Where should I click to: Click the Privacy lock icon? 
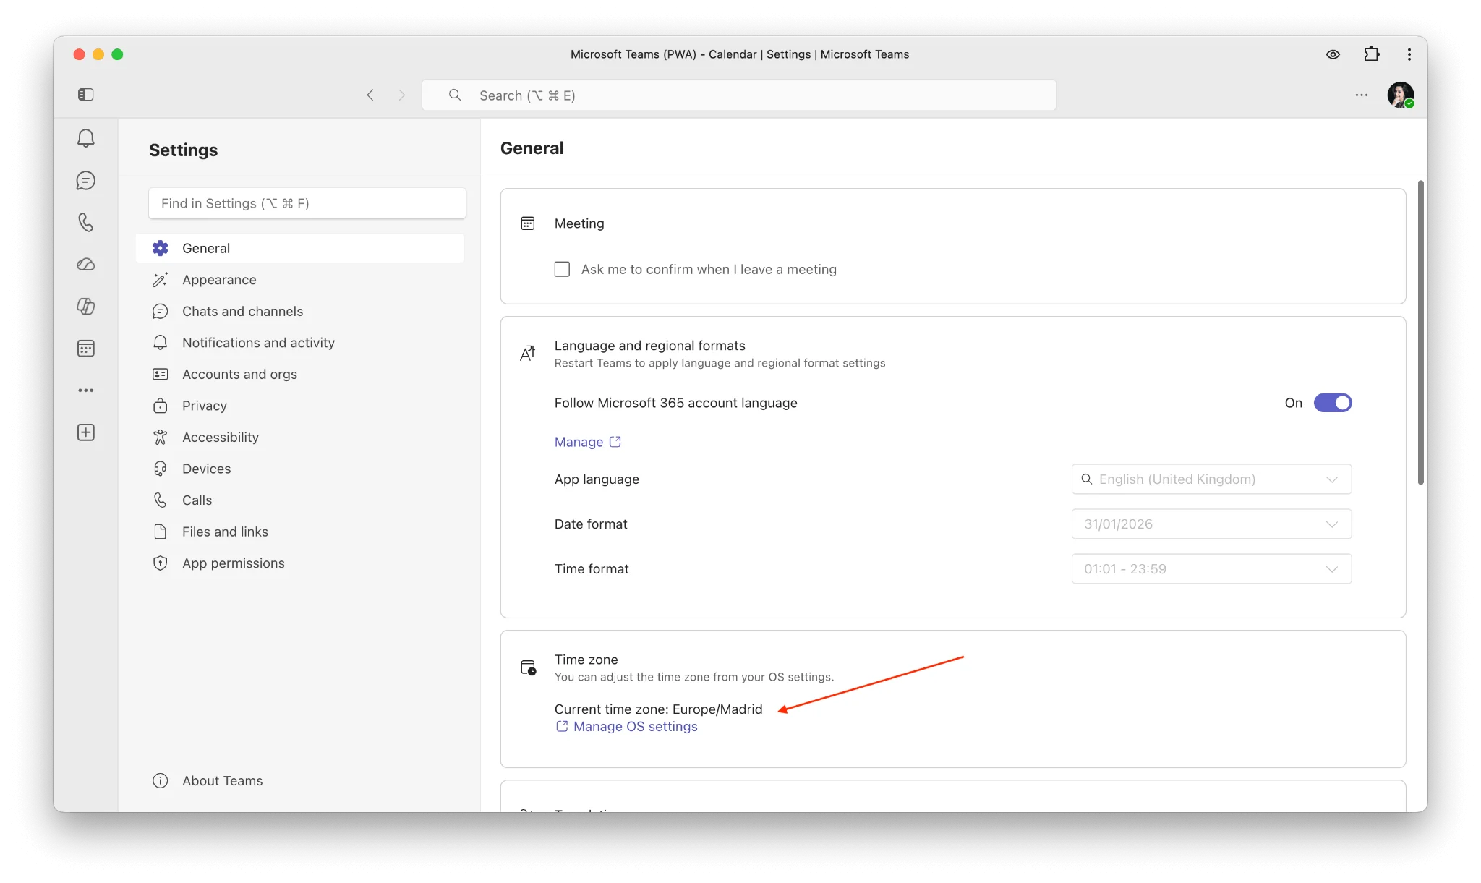pyautogui.click(x=160, y=406)
